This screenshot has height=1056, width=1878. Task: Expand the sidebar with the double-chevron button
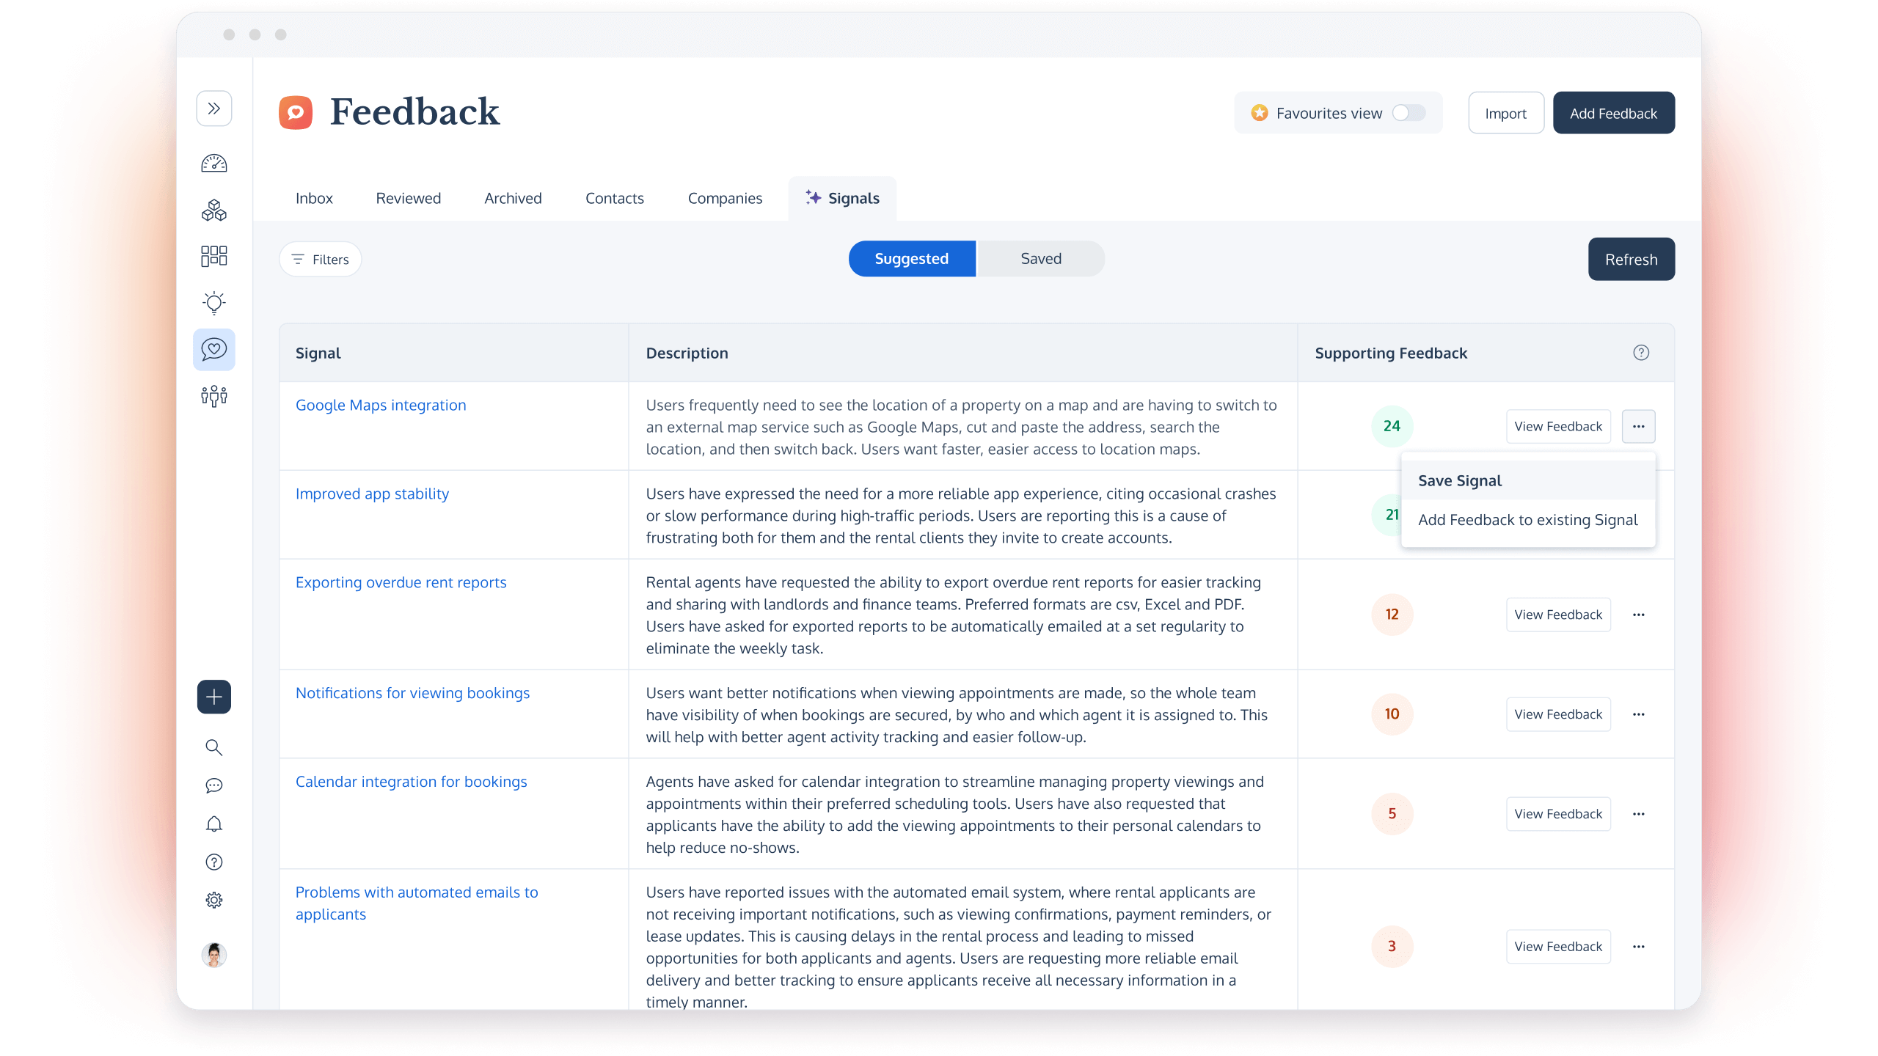point(213,109)
